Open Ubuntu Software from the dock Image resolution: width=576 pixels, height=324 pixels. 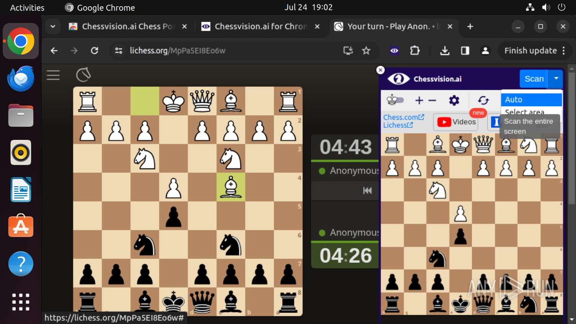(21, 226)
